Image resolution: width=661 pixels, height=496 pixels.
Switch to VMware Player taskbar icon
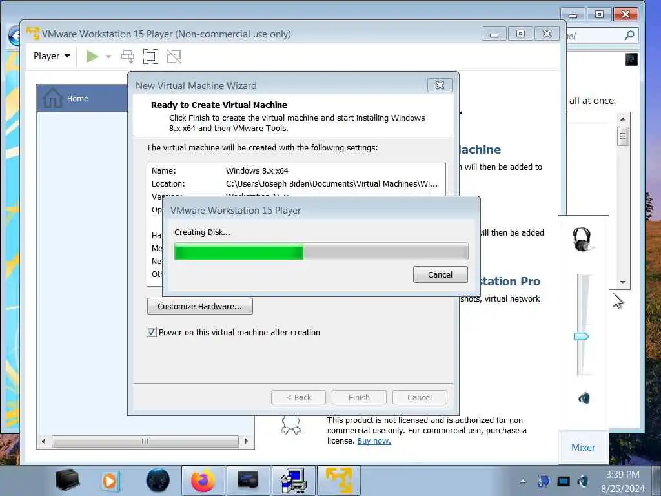[338, 480]
